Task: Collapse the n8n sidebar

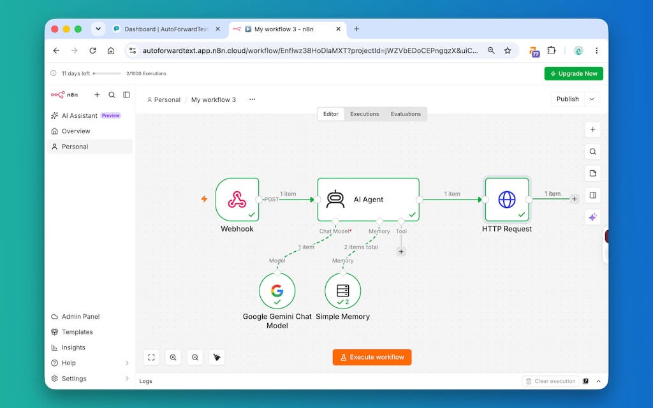Action: [x=127, y=95]
